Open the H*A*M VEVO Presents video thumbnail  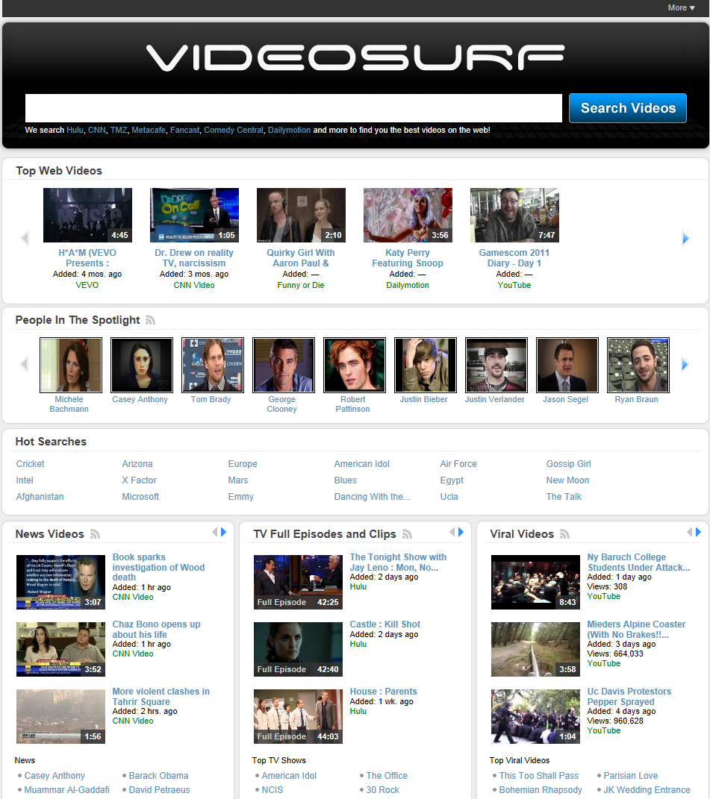pyautogui.click(x=88, y=215)
